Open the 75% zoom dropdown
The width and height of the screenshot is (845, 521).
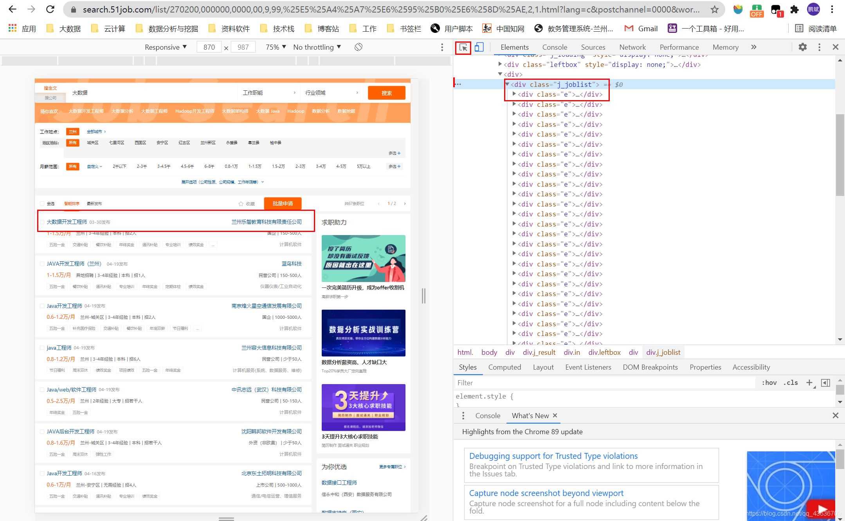[x=276, y=47]
